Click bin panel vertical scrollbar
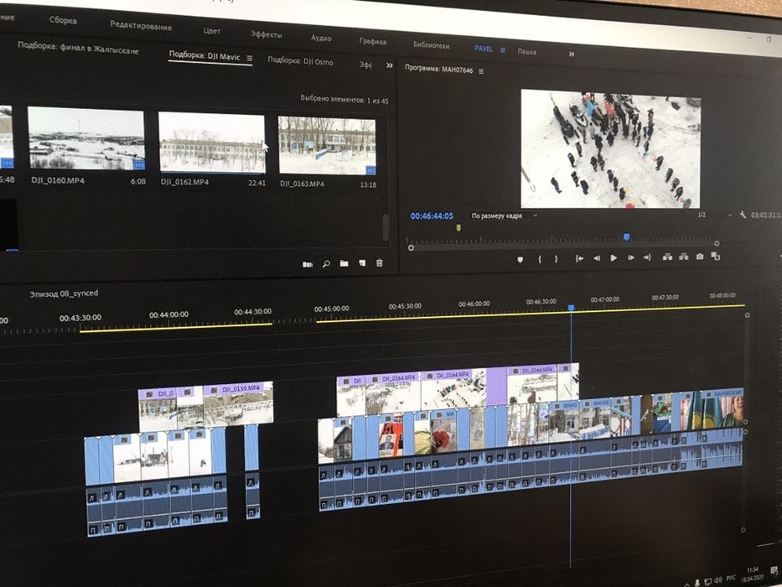 pyautogui.click(x=386, y=227)
